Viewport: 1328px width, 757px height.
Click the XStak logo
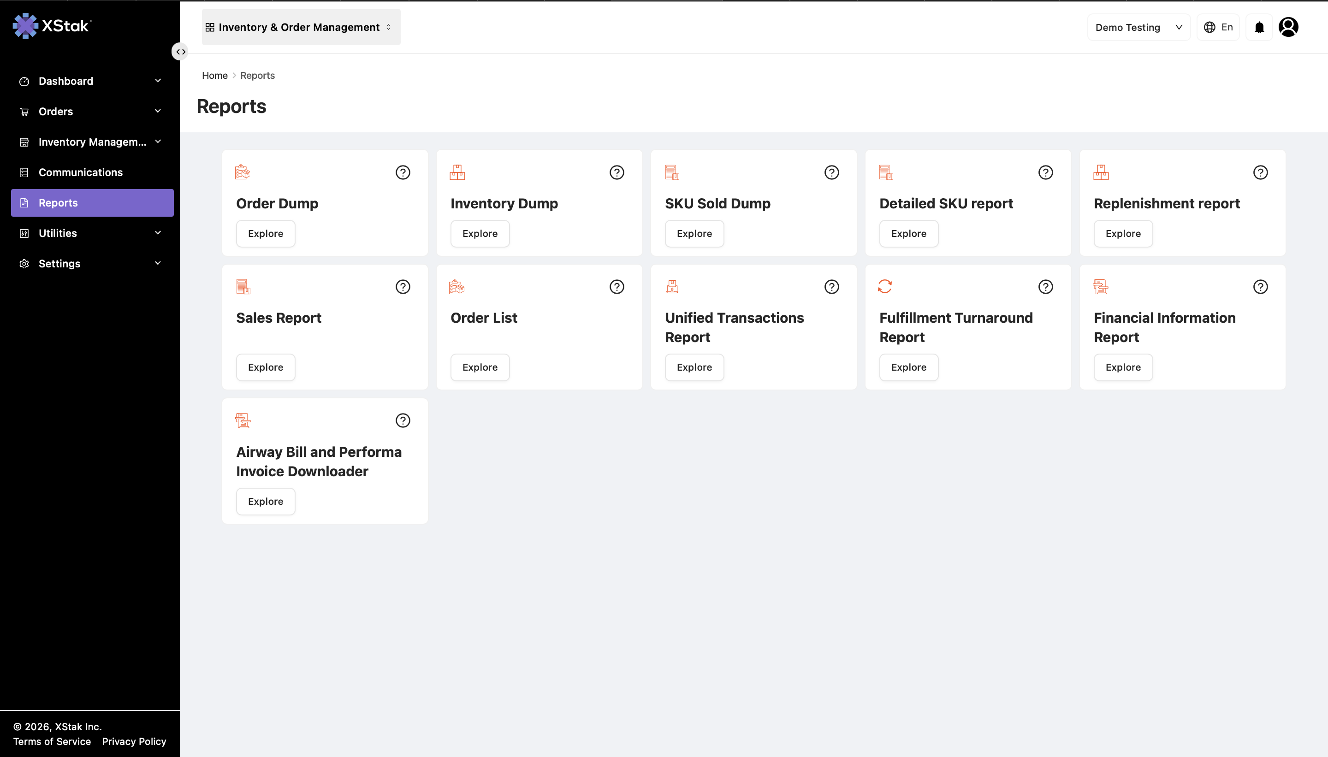52,25
